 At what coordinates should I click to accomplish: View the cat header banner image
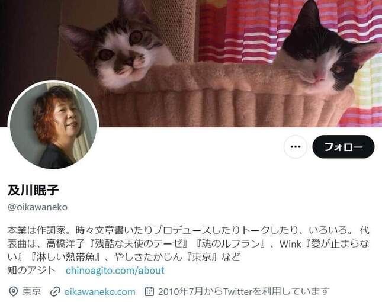coord(191,63)
